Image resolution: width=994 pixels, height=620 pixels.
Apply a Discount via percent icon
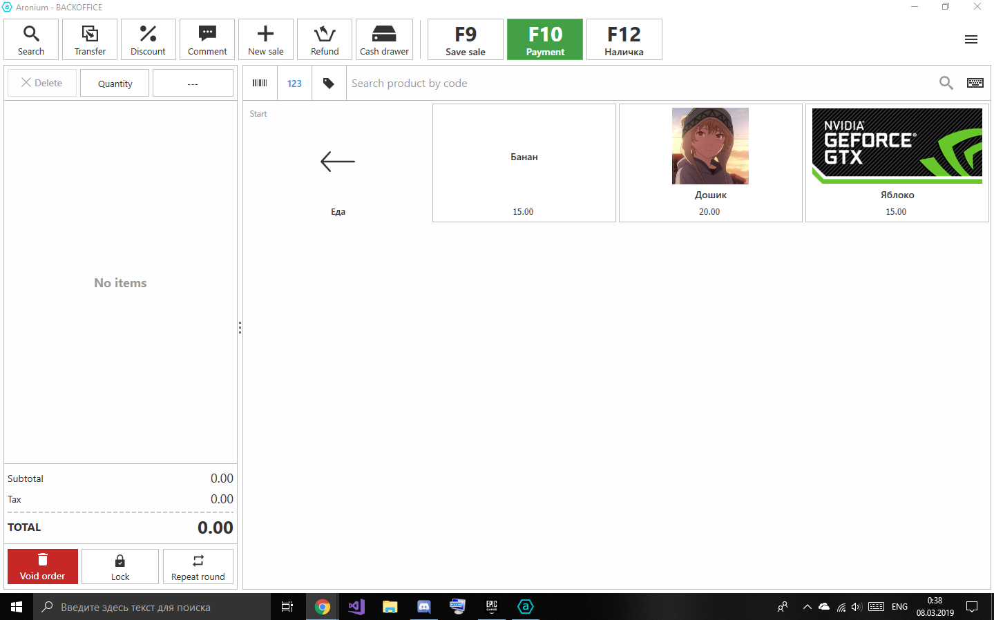click(148, 40)
